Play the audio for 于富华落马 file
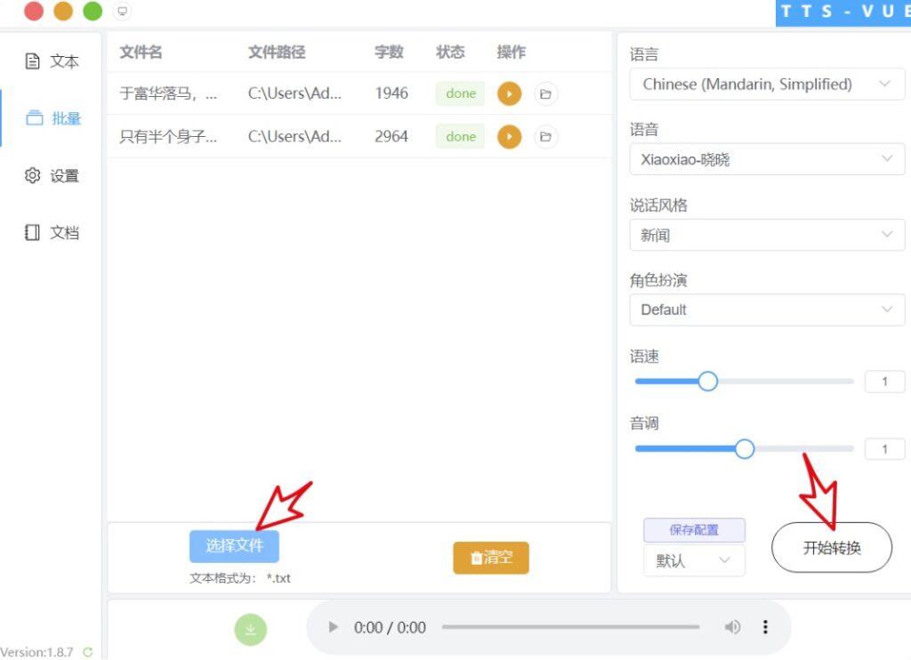Screen dimensions: 911x660 click(509, 93)
